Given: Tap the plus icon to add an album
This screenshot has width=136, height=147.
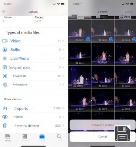Looking at the screenshot, I should (x=4, y=12).
